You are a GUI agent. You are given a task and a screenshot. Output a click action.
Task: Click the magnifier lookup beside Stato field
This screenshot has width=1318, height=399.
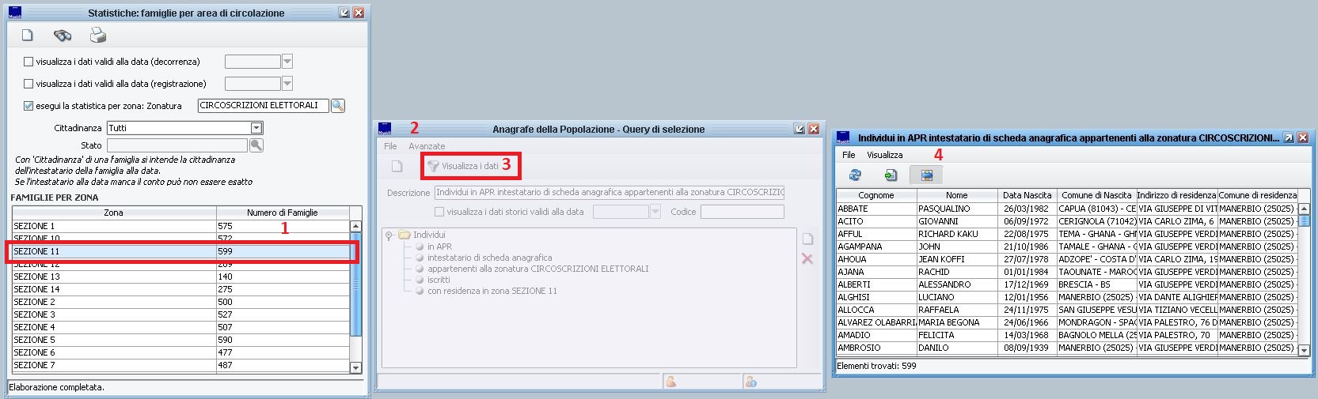pyautogui.click(x=256, y=145)
